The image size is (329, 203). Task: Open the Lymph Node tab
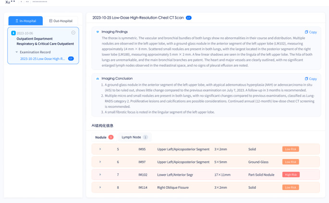[134, 137]
